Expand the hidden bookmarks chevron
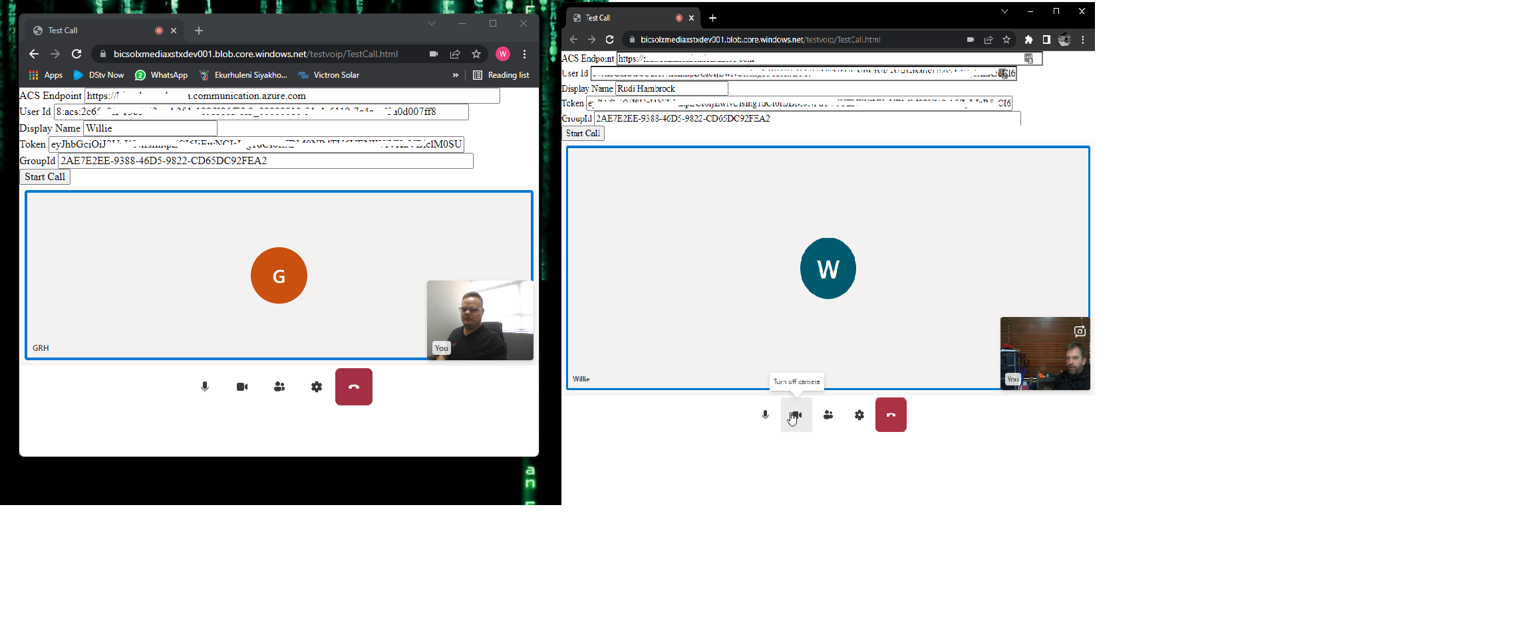 tap(455, 74)
